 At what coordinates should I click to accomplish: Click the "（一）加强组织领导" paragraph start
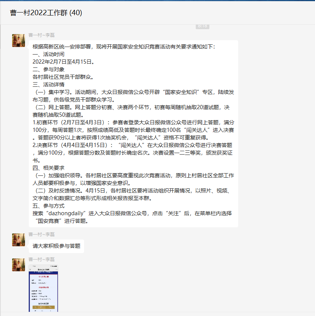(x=58, y=175)
